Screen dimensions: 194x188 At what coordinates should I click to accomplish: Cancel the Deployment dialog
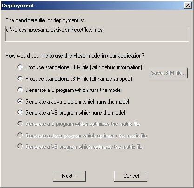pyautogui.click(x=131, y=176)
